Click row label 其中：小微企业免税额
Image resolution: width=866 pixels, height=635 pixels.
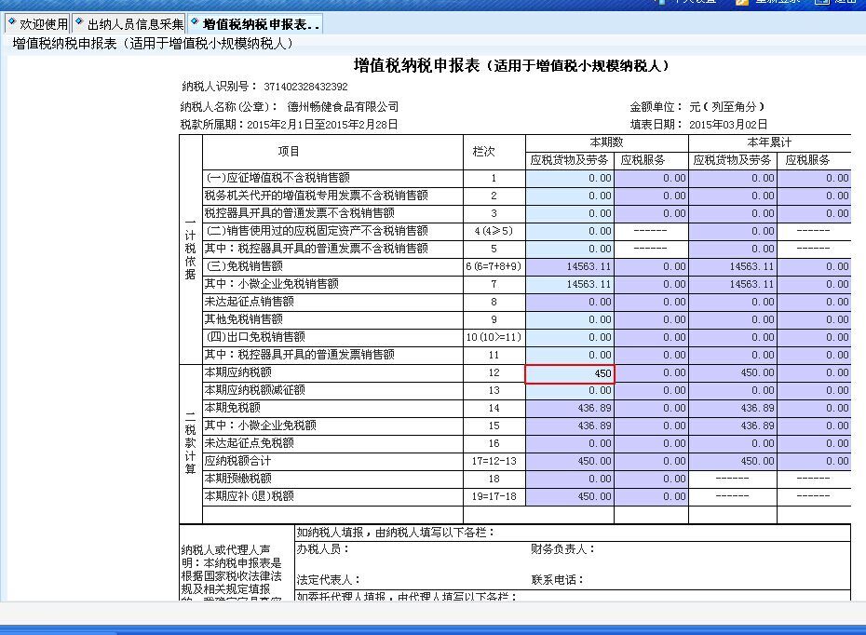[261, 426]
